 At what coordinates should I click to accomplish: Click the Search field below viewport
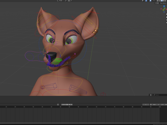(x=160, y=95)
